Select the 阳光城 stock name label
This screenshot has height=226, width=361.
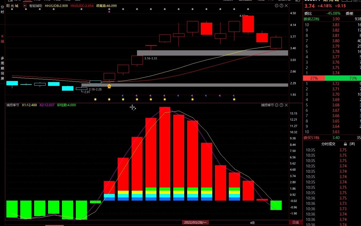(12, 6)
